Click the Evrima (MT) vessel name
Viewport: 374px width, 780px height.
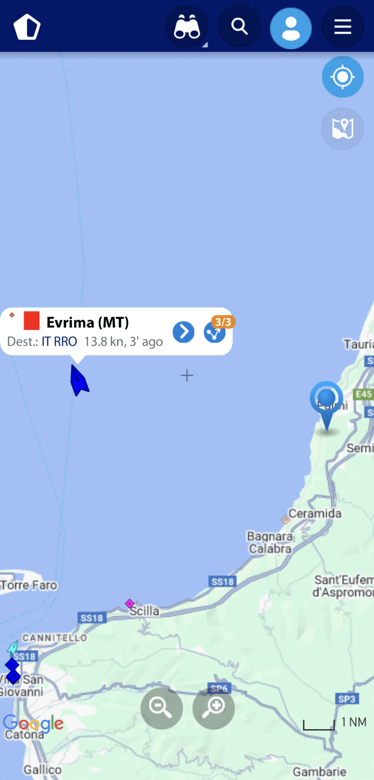[x=88, y=322]
